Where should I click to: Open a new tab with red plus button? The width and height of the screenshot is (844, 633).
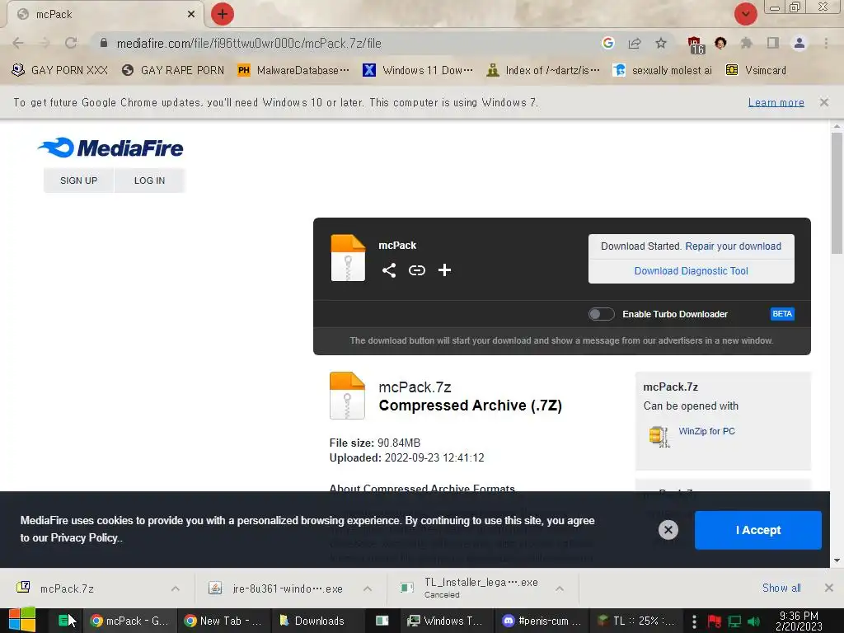click(x=223, y=15)
